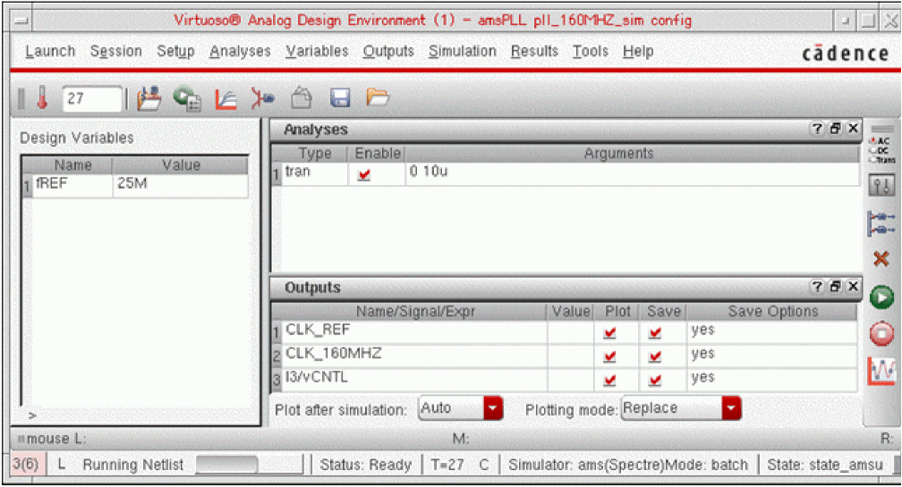
Task: Toggle Plot checkbox for CLK_160MHZ
Action: [x=609, y=357]
